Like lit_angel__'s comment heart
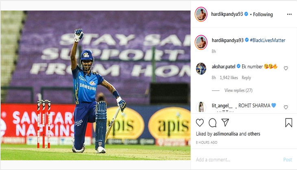The image size is (297, 170). (x=286, y=107)
